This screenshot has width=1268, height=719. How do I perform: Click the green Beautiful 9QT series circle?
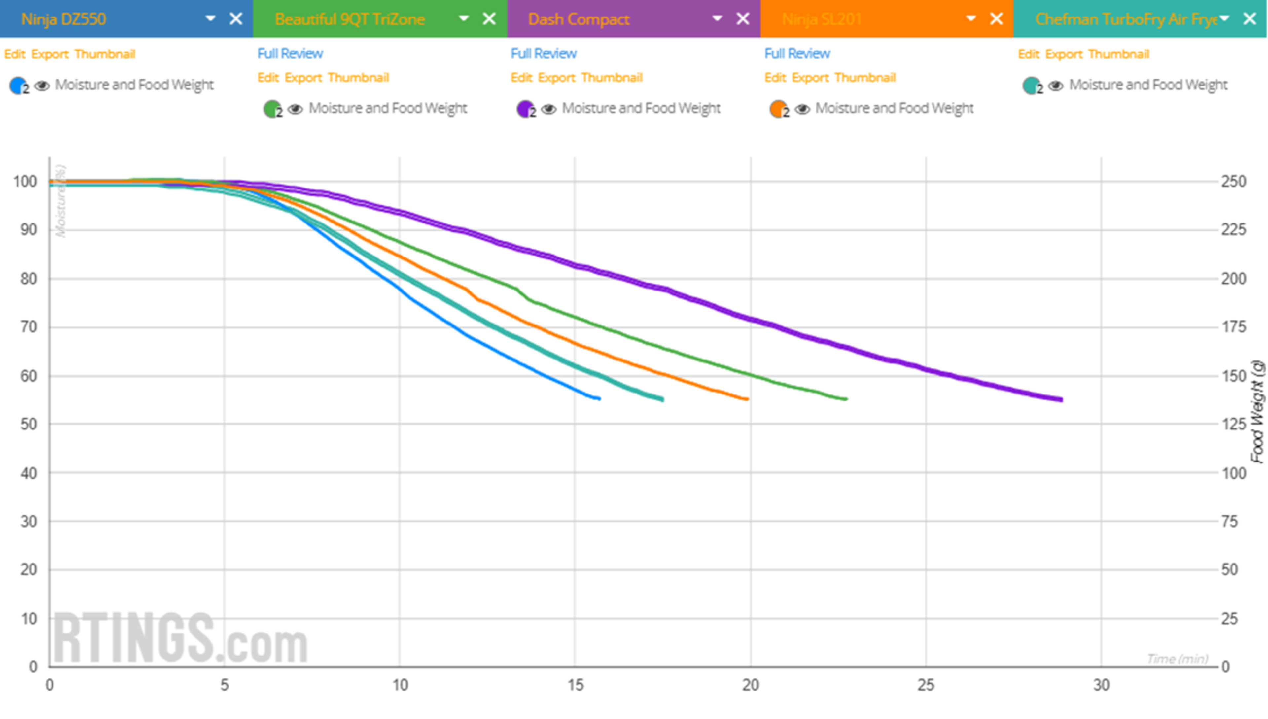(271, 109)
